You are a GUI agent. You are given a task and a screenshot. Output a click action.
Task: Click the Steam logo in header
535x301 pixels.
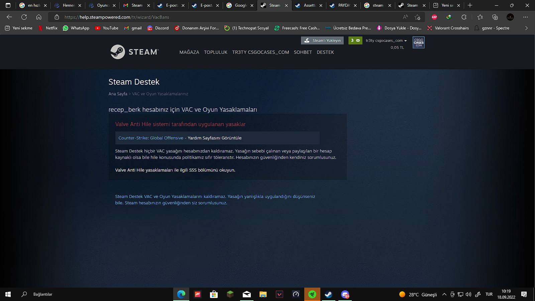134,52
